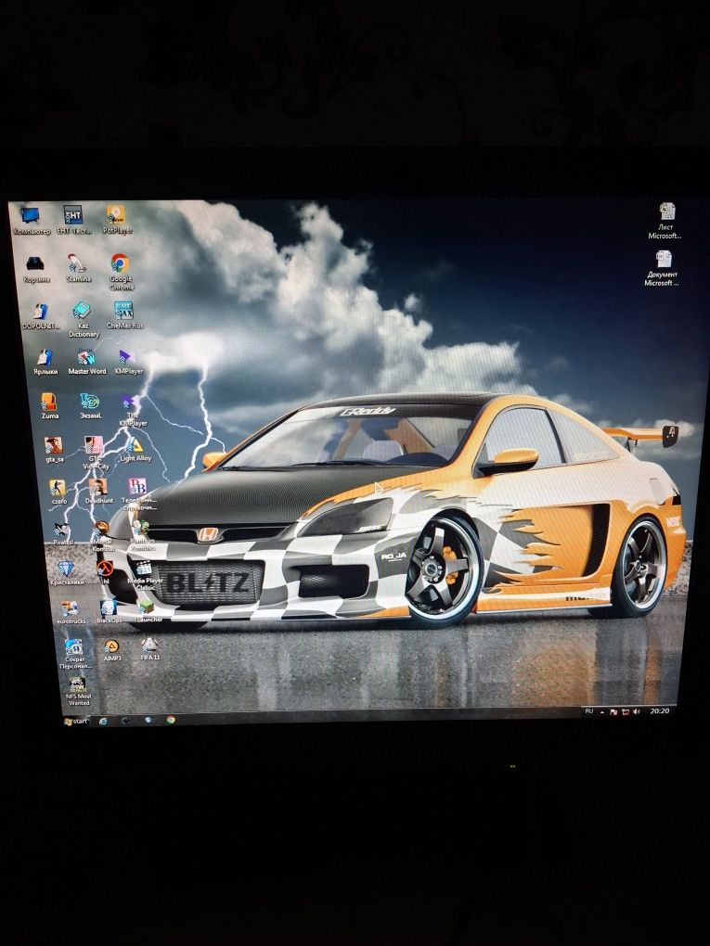This screenshot has height=946, width=710.
Task: Start GTA Vice City
Action: click(94, 452)
